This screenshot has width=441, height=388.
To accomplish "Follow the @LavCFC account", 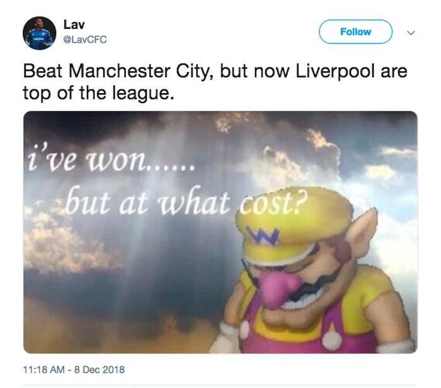I will click(x=355, y=31).
